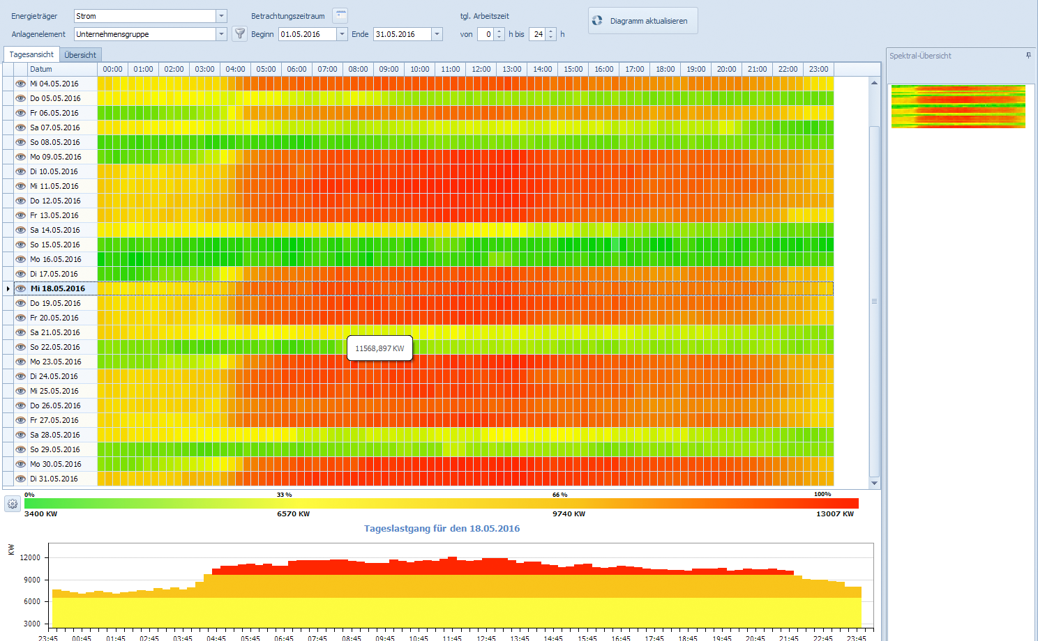Click the Diagramm aktualisieren button
This screenshot has width=1038, height=641.
(643, 21)
